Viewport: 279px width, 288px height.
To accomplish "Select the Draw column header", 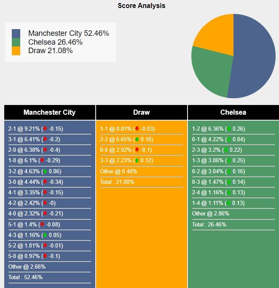I will pyautogui.click(x=142, y=113).
